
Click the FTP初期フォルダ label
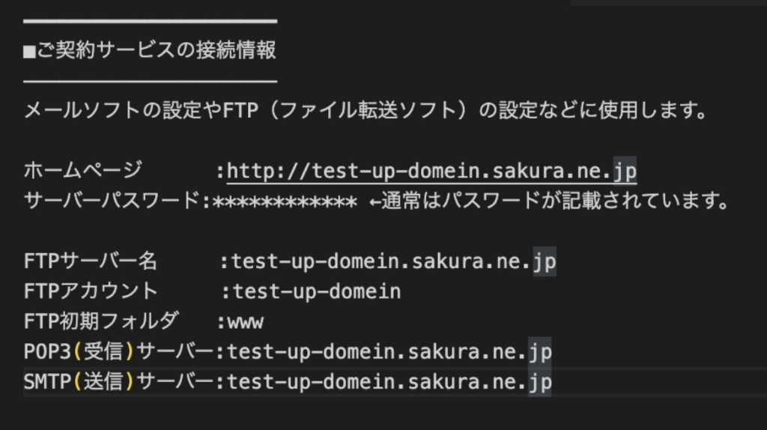point(100,321)
